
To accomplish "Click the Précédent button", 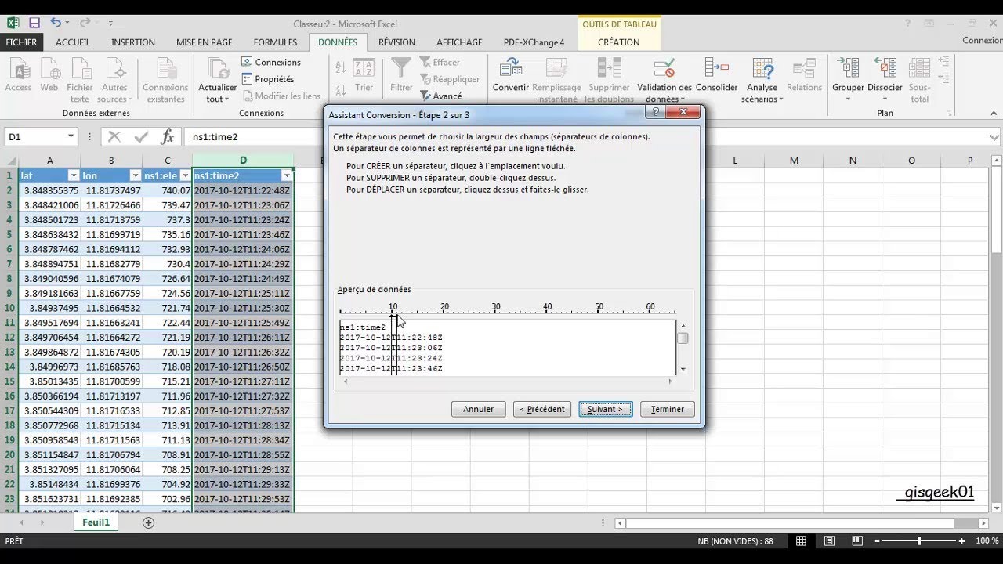I will pos(542,409).
